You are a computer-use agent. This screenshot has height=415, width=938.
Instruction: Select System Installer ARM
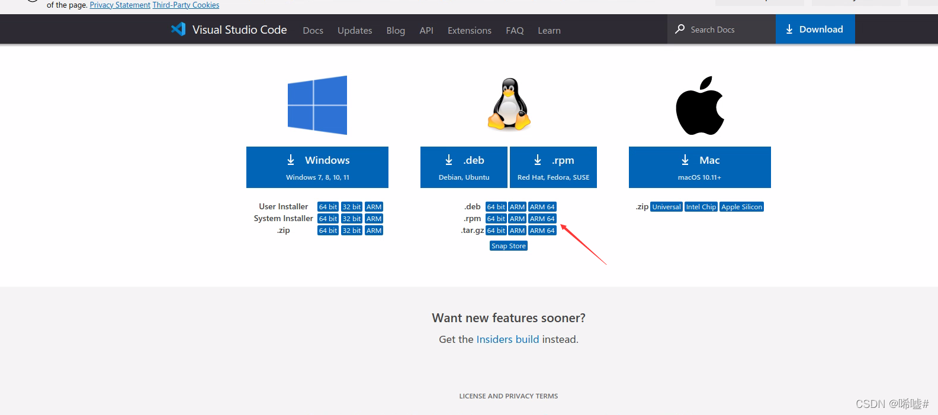click(374, 219)
